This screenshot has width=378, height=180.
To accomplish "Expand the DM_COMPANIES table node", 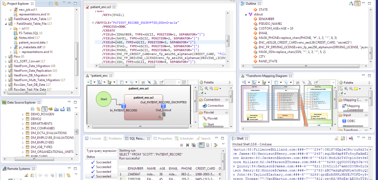I will [23, 128].
